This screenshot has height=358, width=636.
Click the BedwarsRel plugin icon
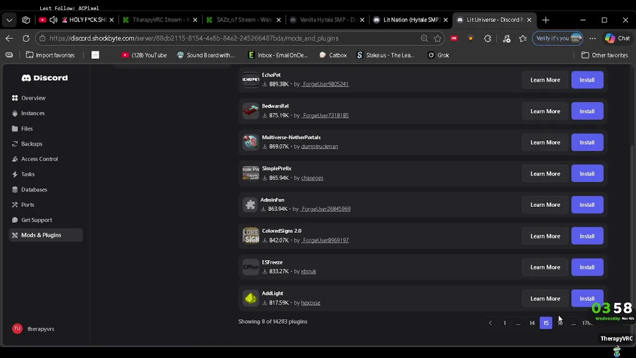[x=251, y=111]
